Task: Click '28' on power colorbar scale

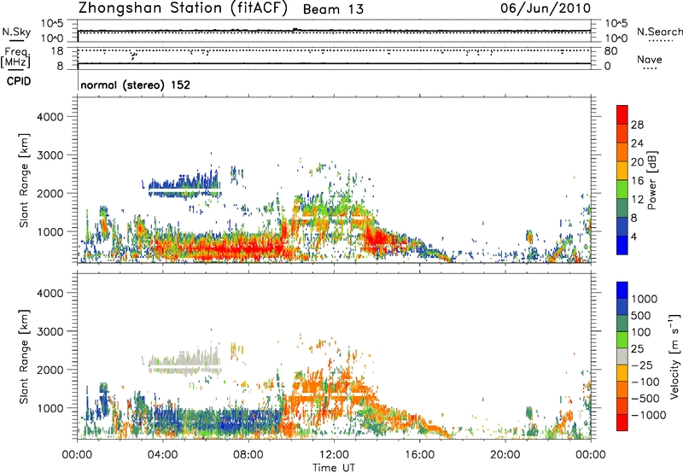Action: tap(637, 125)
